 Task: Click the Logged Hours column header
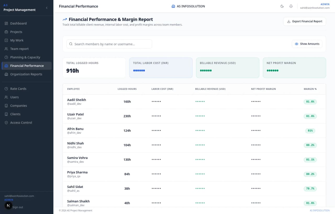tap(127, 89)
